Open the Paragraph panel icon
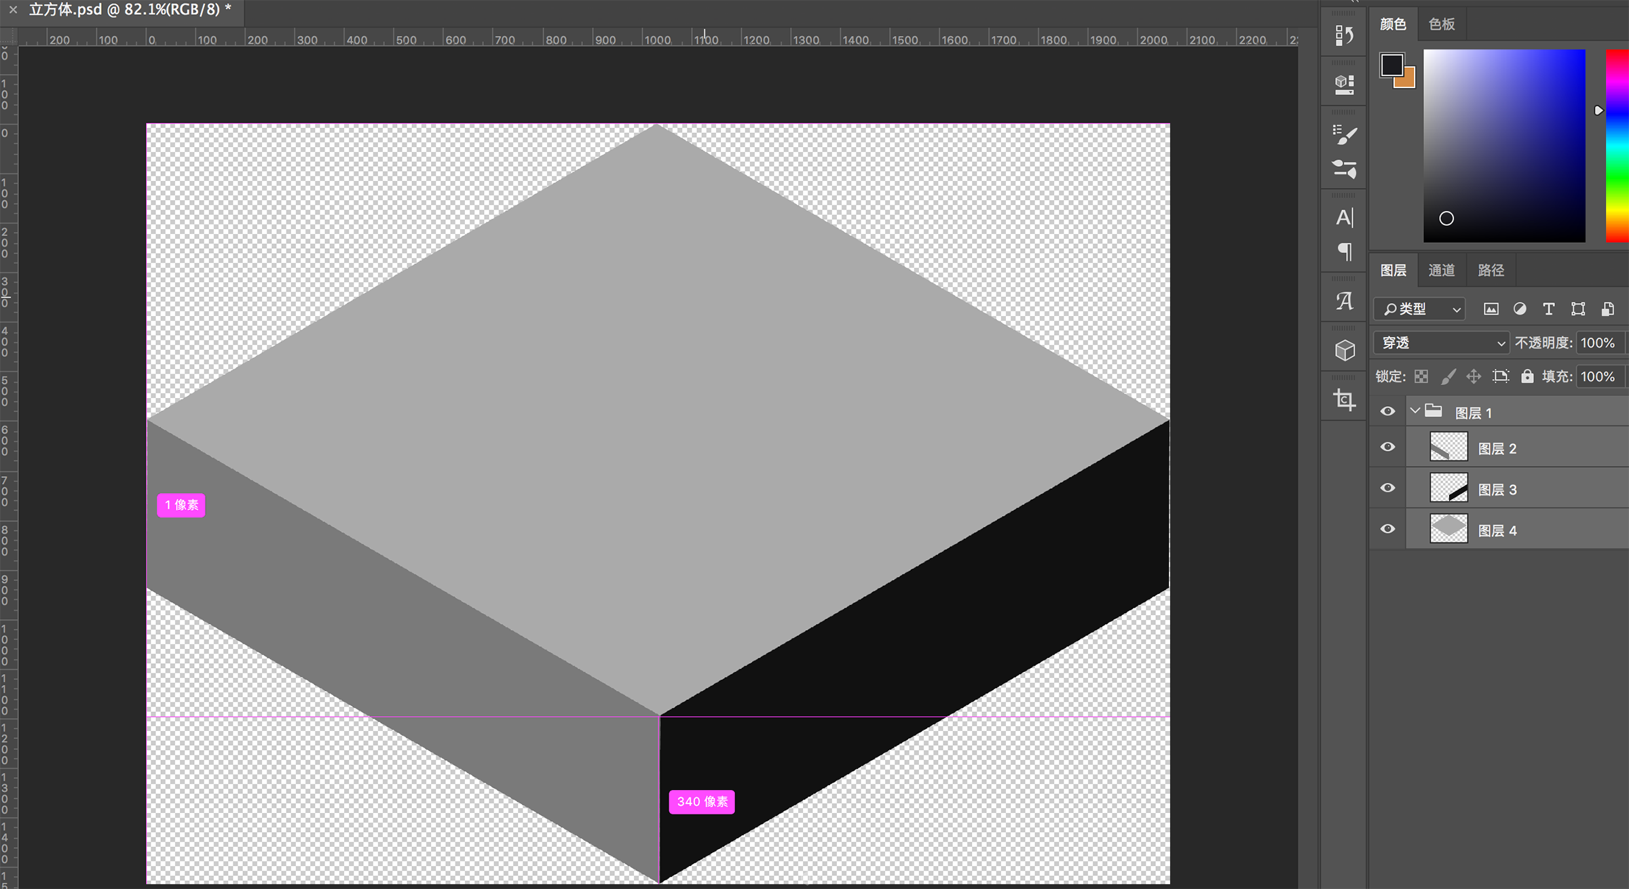 (1344, 252)
